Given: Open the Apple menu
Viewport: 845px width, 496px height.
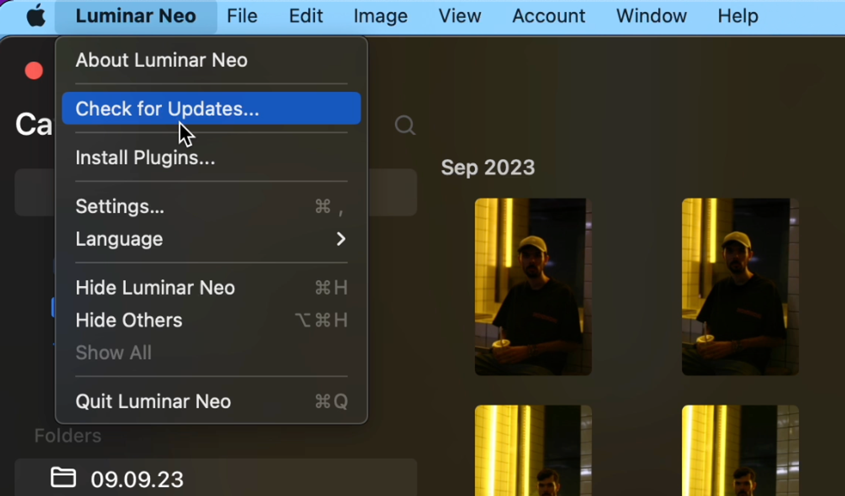Looking at the screenshot, I should (x=35, y=16).
